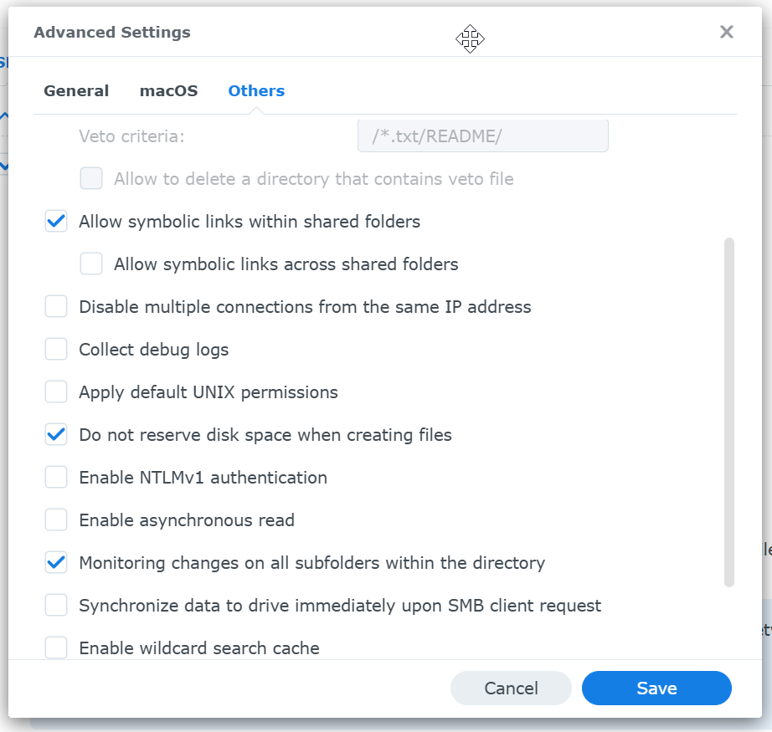Check Synchronize data to drive immediately option
This screenshot has height=732, width=772.
pos(56,606)
